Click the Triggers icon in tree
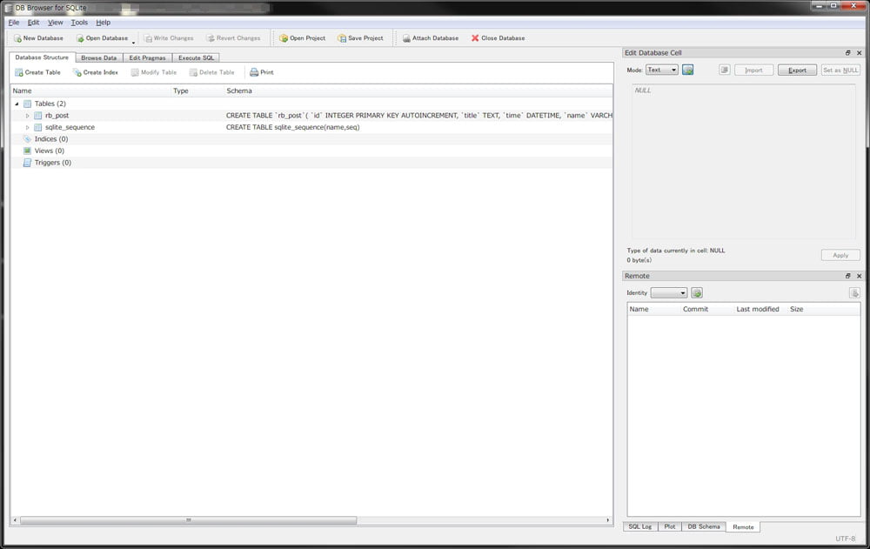The width and height of the screenshot is (870, 549). [x=27, y=163]
